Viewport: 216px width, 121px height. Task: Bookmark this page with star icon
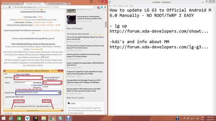click(x=94, y=7)
